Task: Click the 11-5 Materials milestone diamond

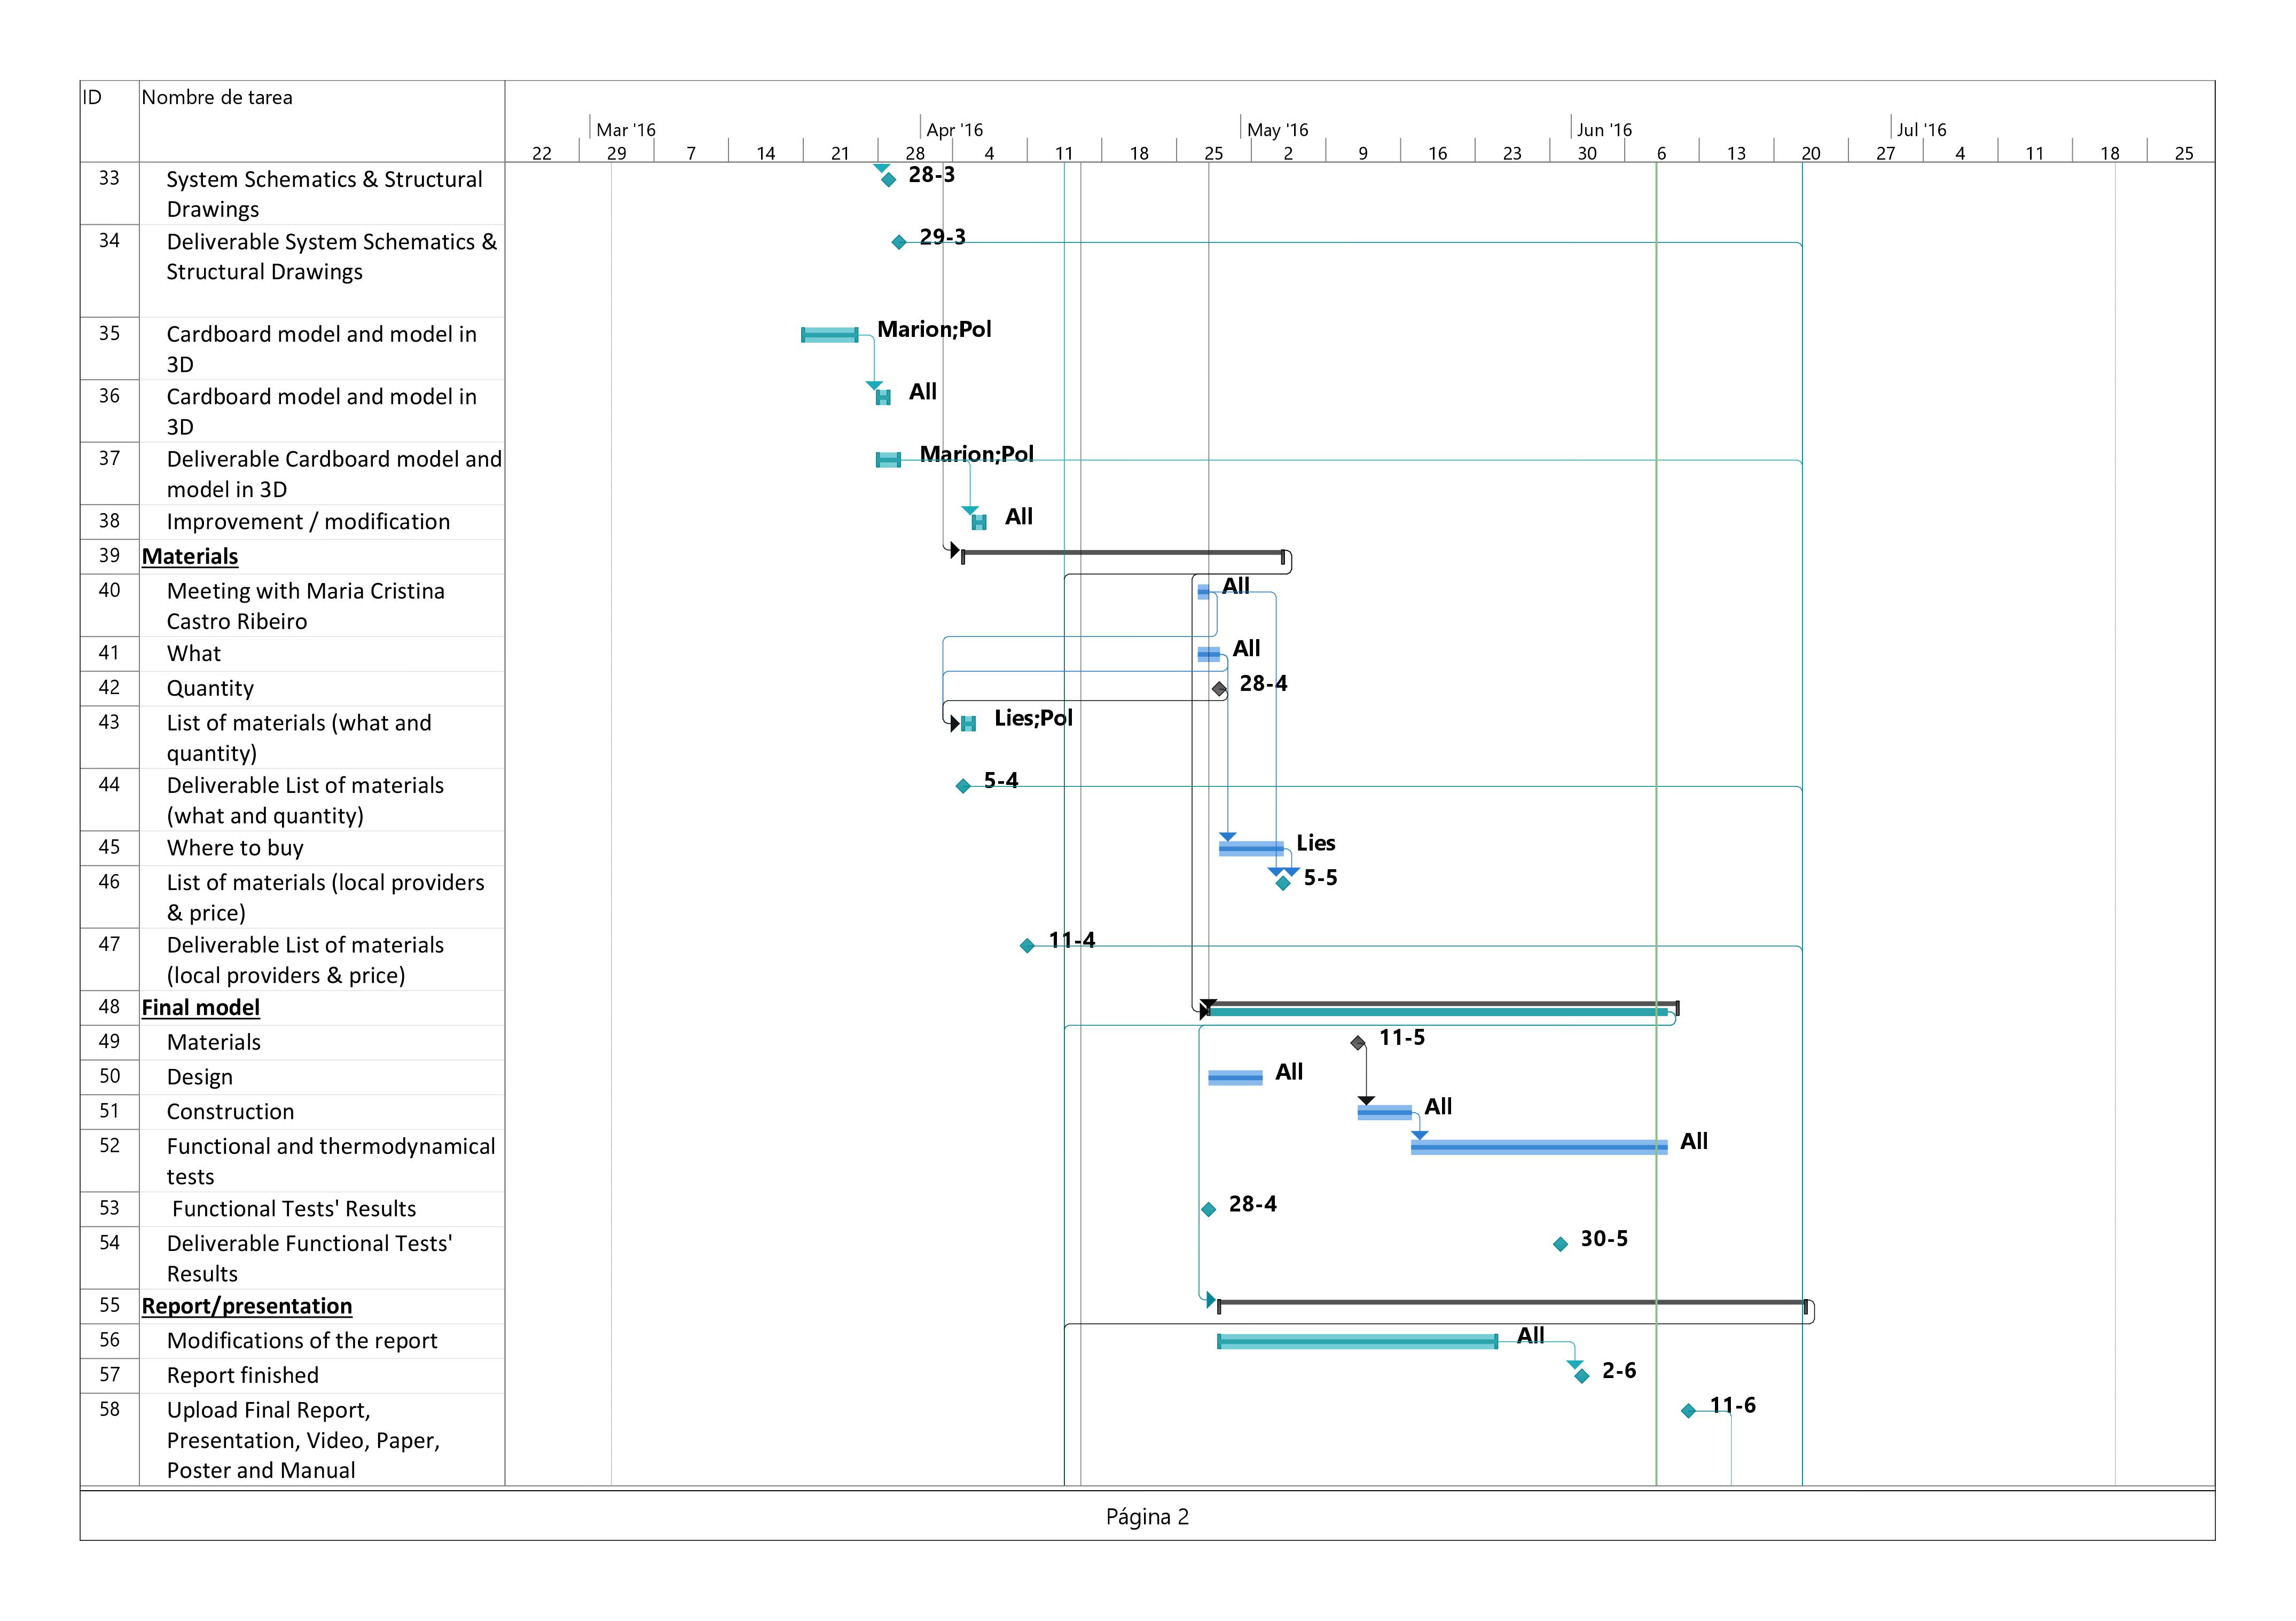Action: point(1357,1043)
